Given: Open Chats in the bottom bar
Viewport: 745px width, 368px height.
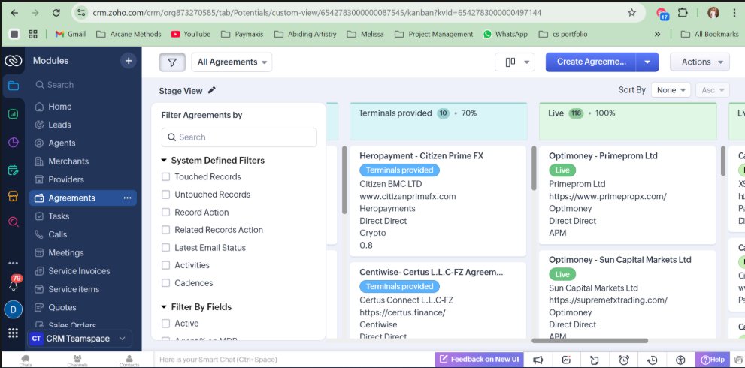Looking at the screenshot, I should (26, 361).
